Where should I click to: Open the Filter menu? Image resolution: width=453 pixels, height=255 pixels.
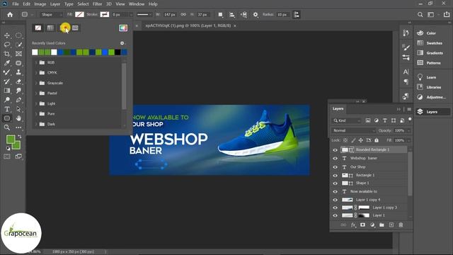[98, 4]
